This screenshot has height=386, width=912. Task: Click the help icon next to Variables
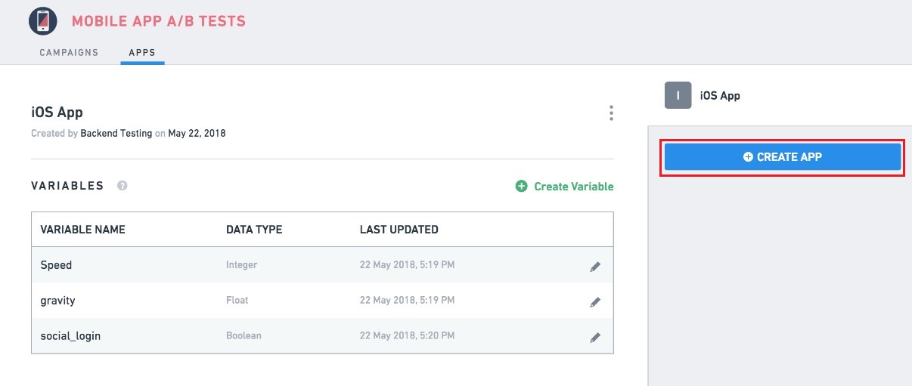coord(123,186)
